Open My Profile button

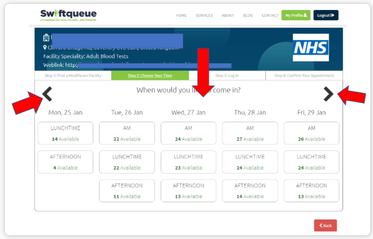296,15
